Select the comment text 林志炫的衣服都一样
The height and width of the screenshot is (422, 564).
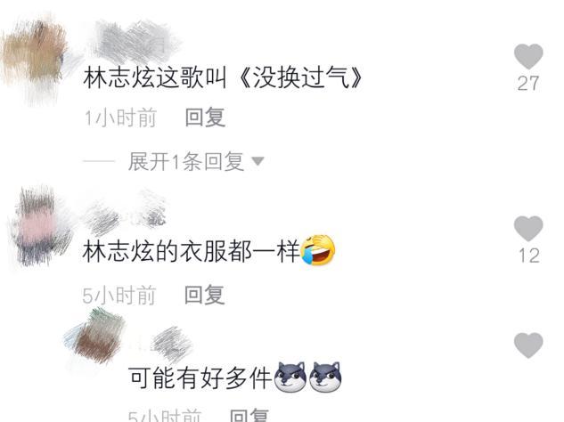click(191, 251)
